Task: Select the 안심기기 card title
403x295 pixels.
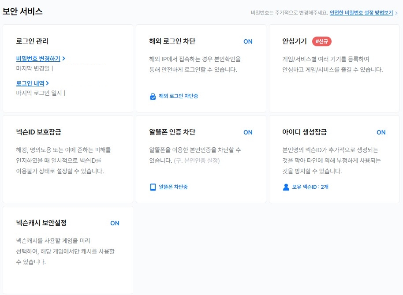Action: [295, 41]
